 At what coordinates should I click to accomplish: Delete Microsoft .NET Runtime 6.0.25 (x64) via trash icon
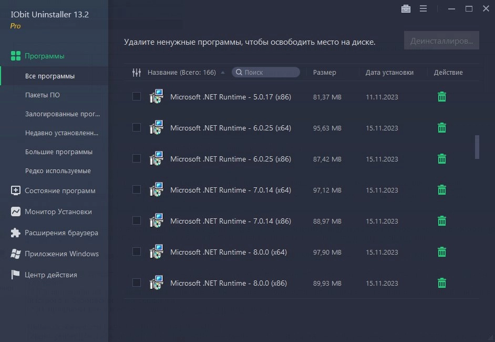pyautogui.click(x=442, y=128)
